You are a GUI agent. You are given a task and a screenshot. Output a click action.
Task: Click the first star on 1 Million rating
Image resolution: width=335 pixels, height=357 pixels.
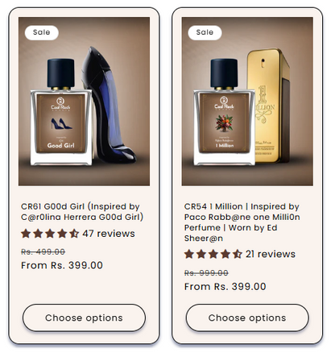click(189, 254)
